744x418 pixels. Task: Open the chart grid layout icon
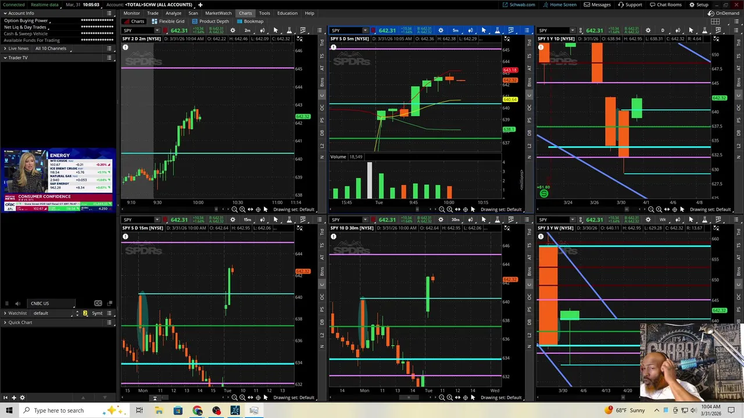715,21
